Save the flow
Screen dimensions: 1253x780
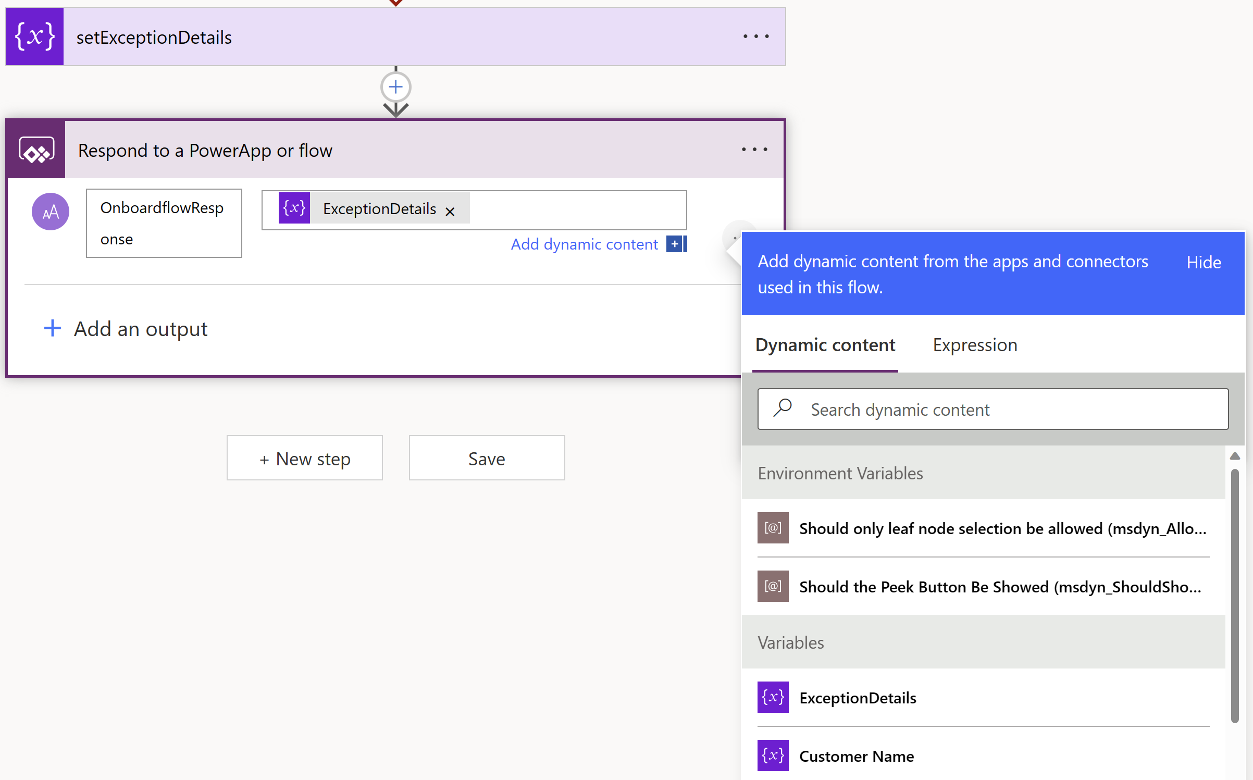[487, 459]
